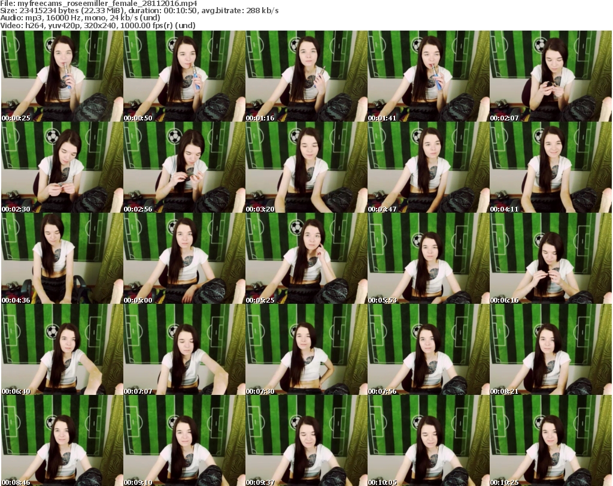The width and height of the screenshot is (613, 486).
Task: Pick the preview frame at 00:05:25
Action: [x=306, y=258]
